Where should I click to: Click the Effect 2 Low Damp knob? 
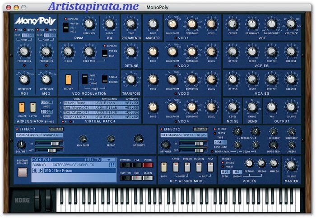pos(273,132)
